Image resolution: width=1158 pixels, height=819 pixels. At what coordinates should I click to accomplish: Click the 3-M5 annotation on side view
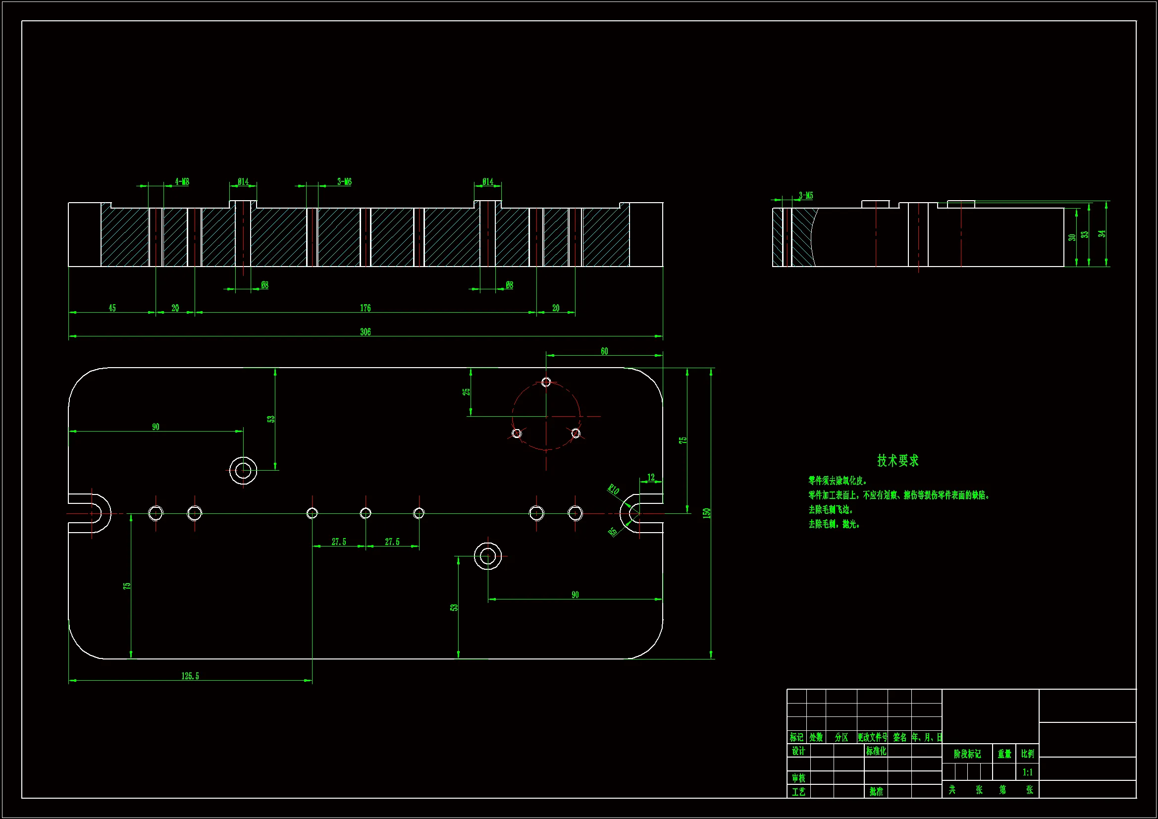click(x=805, y=195)
